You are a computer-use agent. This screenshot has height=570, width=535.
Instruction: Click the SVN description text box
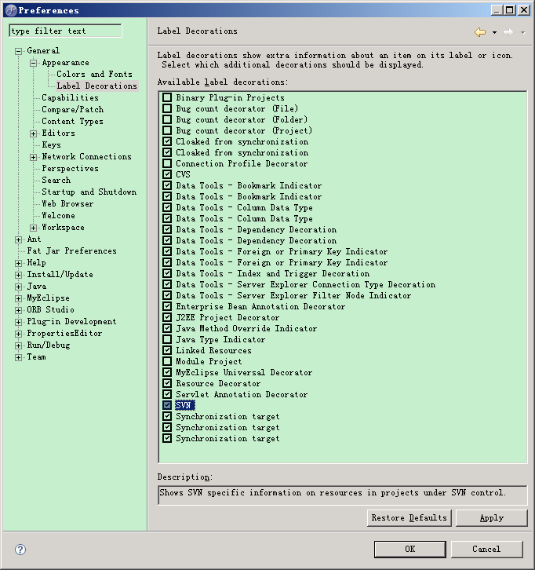[x=343, y=495]
